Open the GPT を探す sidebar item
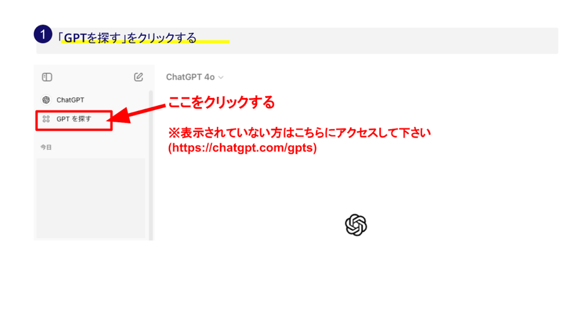Screen dimensions: 580x326 74,119
